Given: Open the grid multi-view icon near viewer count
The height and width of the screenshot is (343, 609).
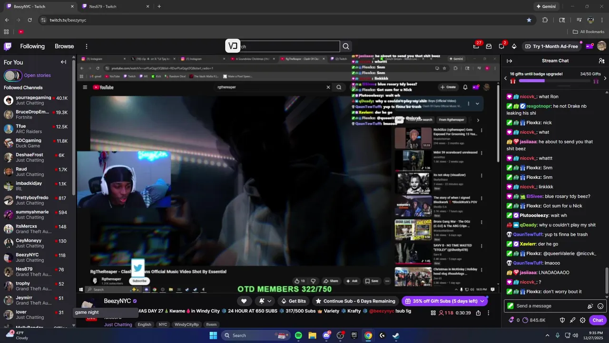Looking at the screenshot, I should point(433,313).
